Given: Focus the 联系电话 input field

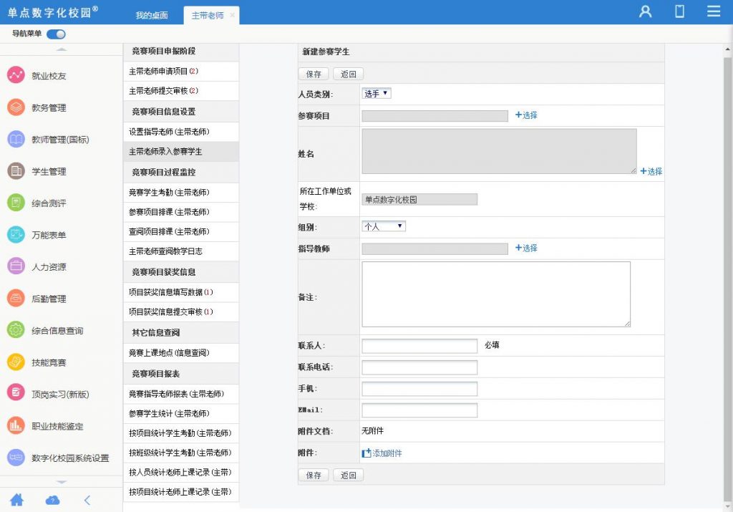Looking at the screenshot, I should 419,367.
